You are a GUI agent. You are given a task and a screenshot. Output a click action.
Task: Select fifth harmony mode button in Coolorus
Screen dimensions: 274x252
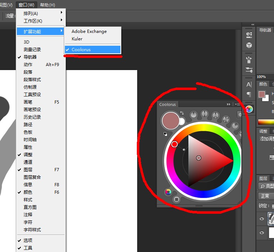[235, 125]
